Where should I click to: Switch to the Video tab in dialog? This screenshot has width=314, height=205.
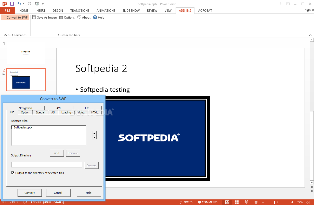click(x=81, y=112)
